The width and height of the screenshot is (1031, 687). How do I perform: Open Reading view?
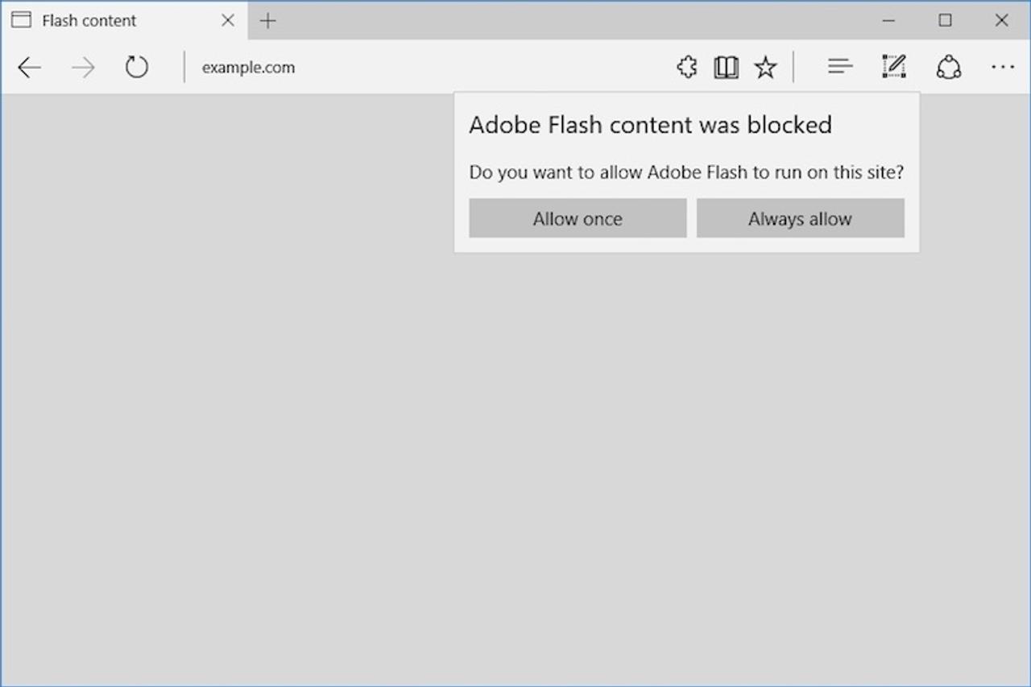pyautogui.click(x=725, y=67)
